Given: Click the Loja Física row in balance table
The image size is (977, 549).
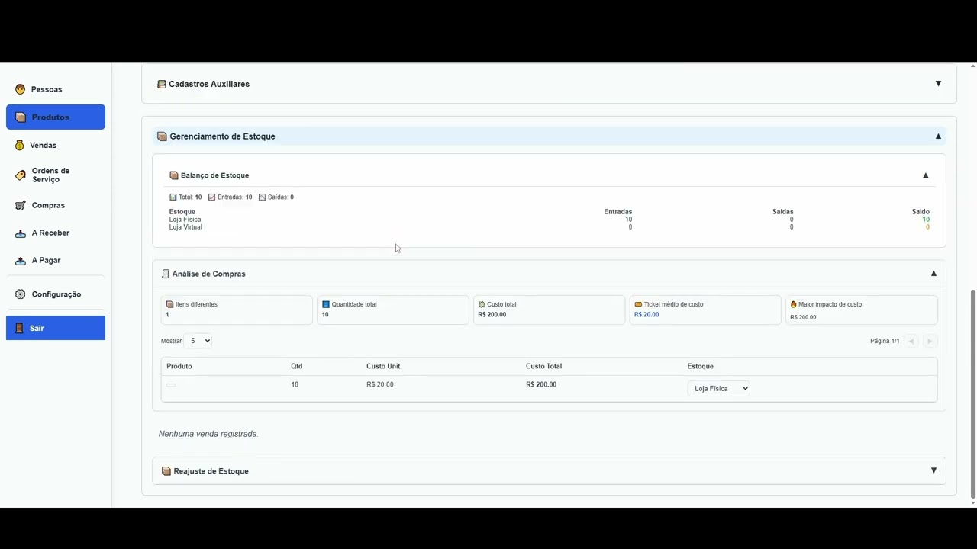Looking at the screenshot, I should pyautogui.click(x=550, y=220).
